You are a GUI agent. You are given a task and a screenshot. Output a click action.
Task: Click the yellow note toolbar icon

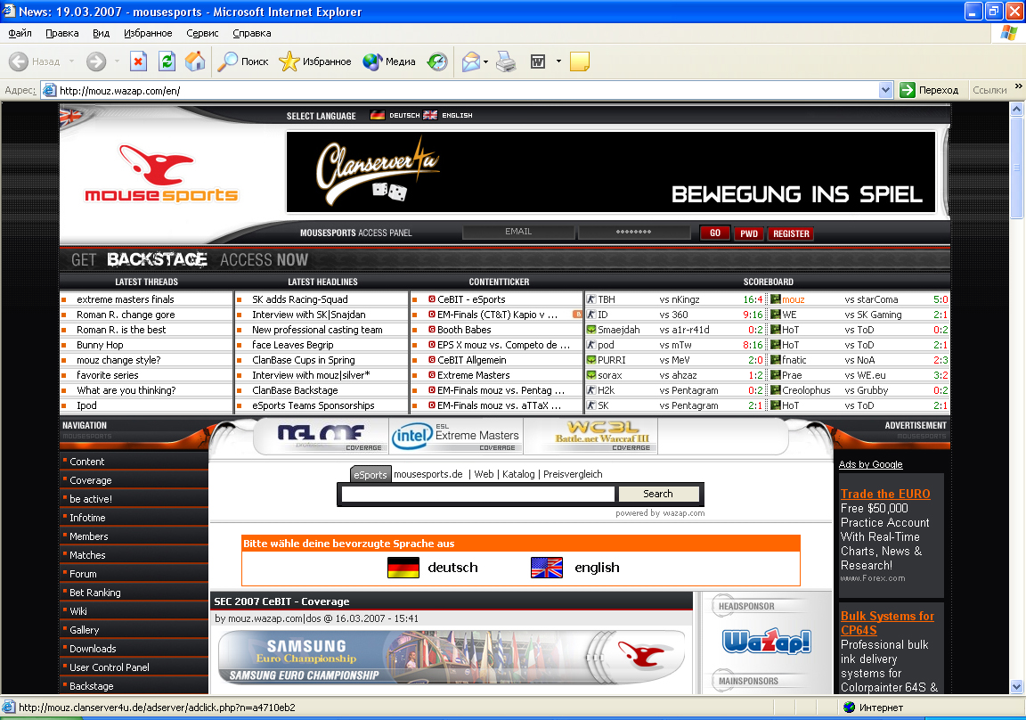coord(580,61)
